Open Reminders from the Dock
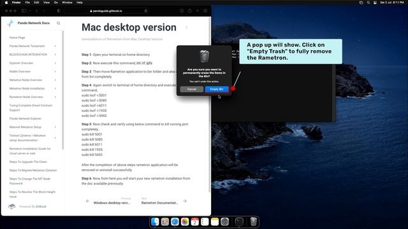The height and width of the screenshot is (229, 408). (205, 222)
